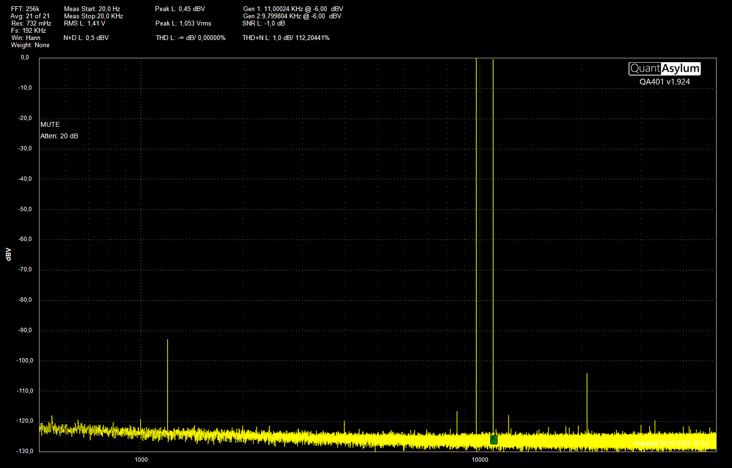Viewport: 732px width, 468px height.
Task: Click the dBV vertical axis label
Action: (8, 254)
